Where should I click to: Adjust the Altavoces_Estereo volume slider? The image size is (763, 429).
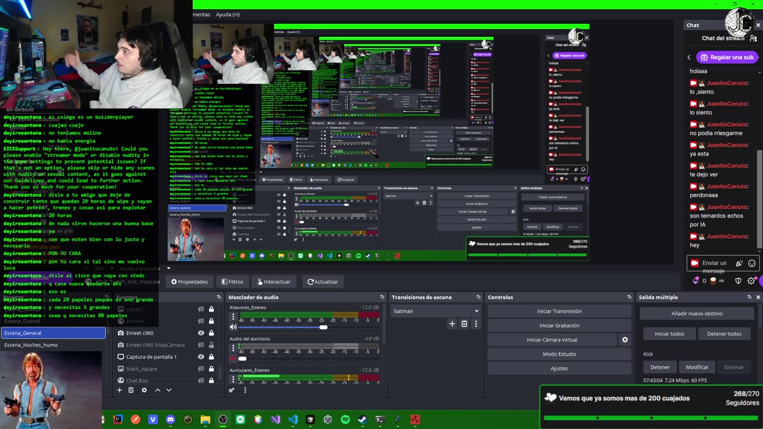(323, 327)
